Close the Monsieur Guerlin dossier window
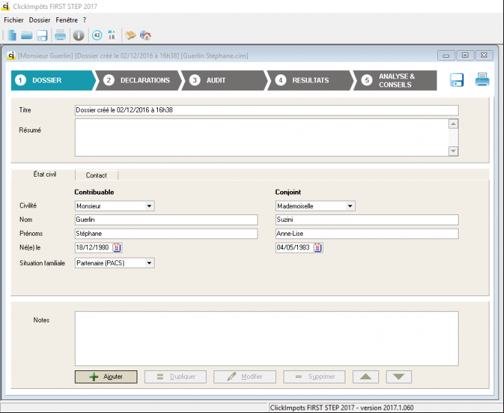This screenshot has width=504, height=413. point(484,56)
